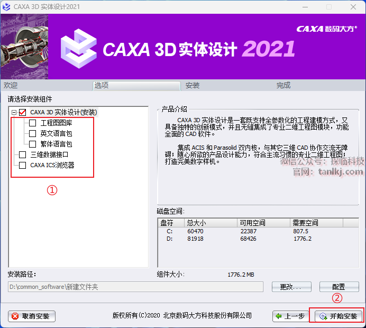Viewport: 366px width, 328px height.
Task: Tick the CAXA ICS浏览器 checkbox
Action: (22, 165)
